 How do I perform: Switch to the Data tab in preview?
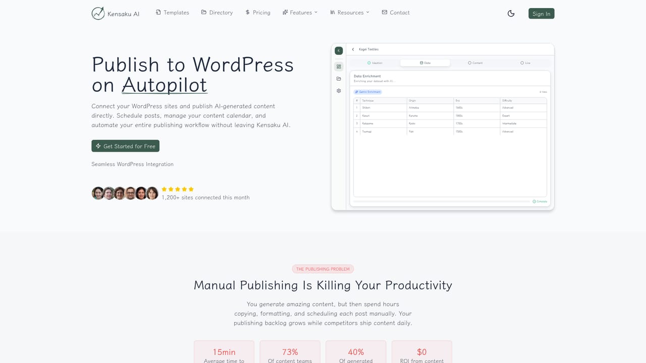tap(425, 63)
